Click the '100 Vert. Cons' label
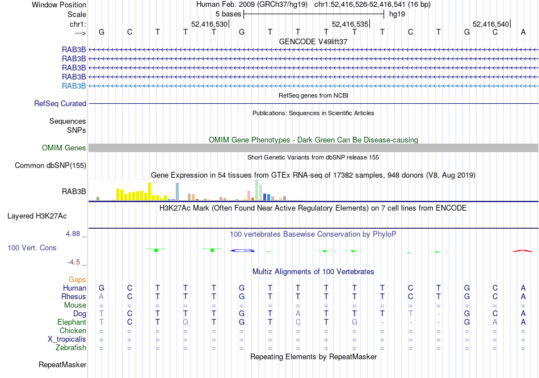Viewport: 539px width, 378px height. coord(32,247)
